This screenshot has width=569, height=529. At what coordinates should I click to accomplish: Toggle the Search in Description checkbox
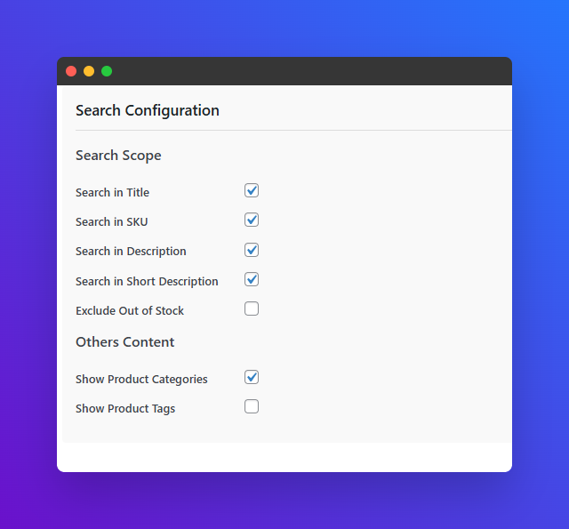click(x=252, y=250)
